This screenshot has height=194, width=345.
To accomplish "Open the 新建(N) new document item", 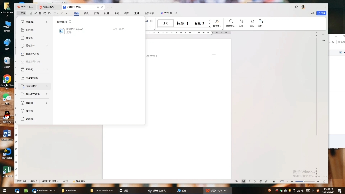I will (x=30, y=22).
